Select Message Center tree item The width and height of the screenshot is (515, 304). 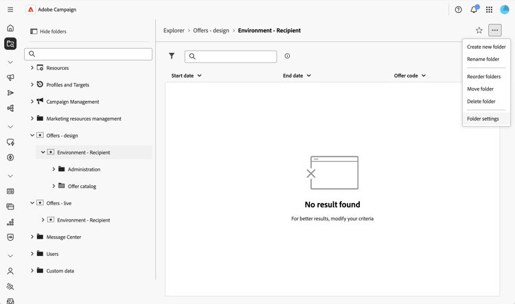63,237
